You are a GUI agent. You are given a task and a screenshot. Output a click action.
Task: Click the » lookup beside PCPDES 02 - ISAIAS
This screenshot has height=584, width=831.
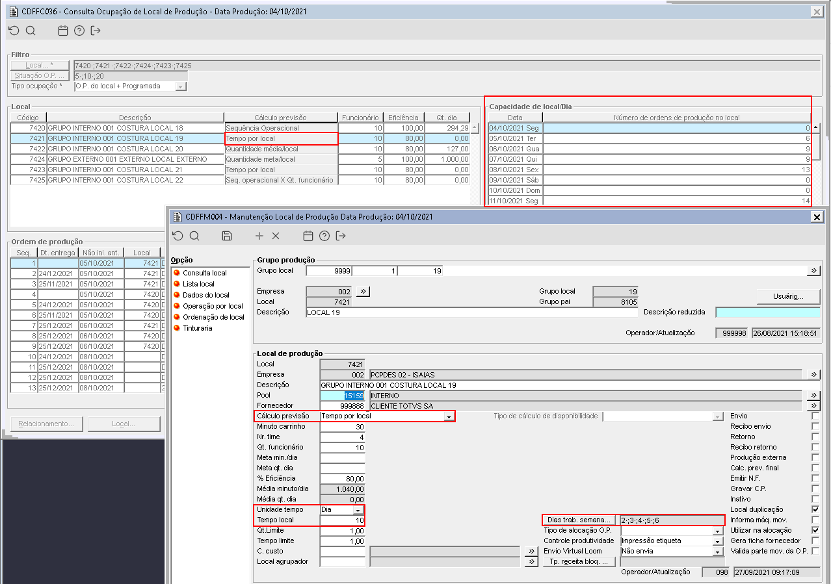813,375
